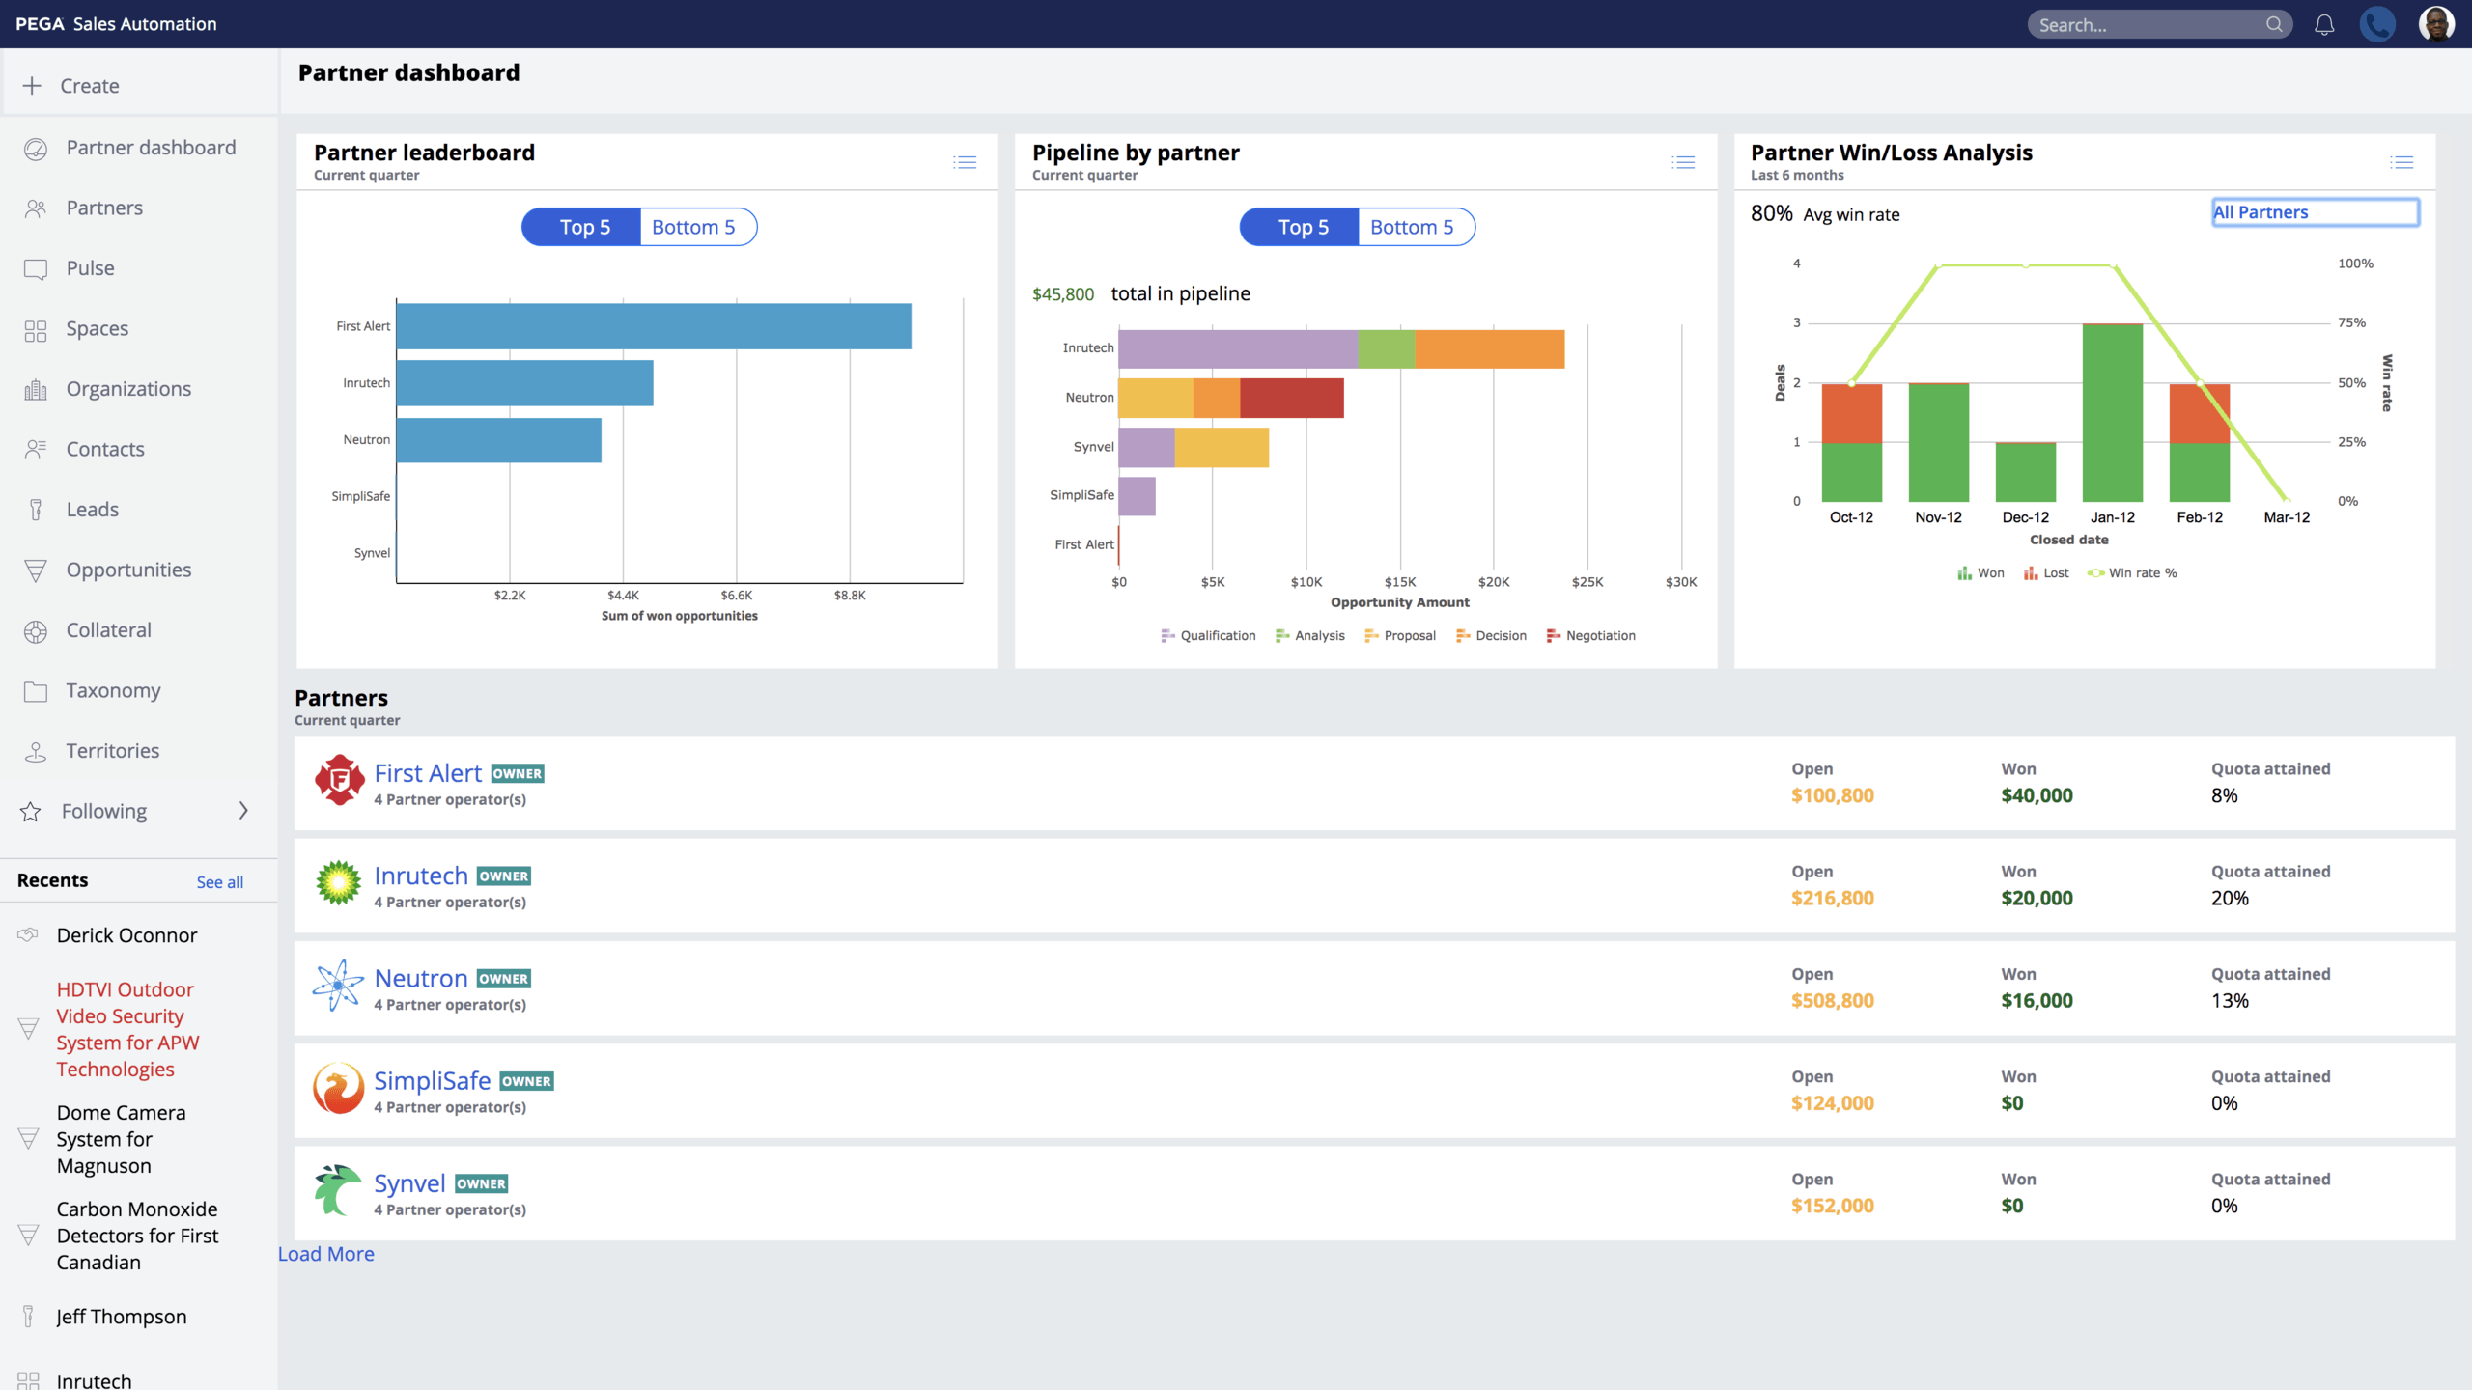Expand the Following section chevron
This screenshot has width=2472, height=1390.
pyautogui.click(x=243, y=811)
